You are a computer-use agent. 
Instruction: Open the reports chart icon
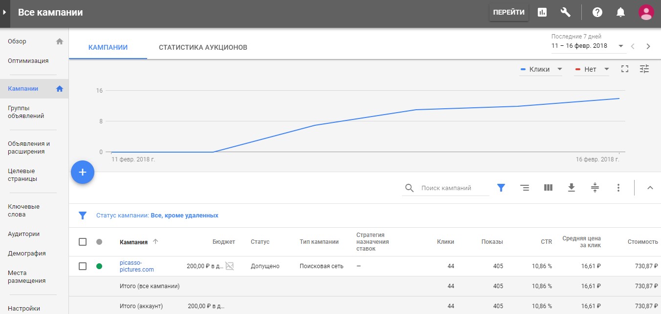tap(542, 12)
